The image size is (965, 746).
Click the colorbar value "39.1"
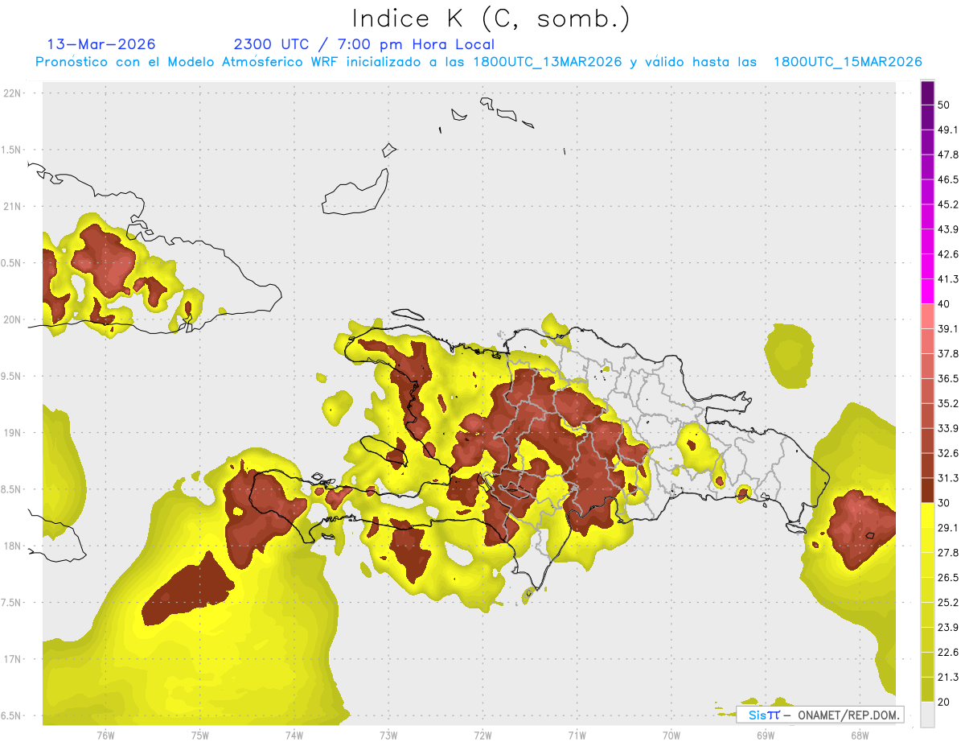(948, 328)
